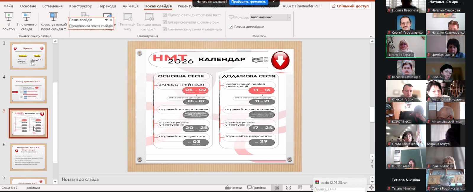Collapse the ribbon with the chevron
This screenshot has height=192, width=473.
[371, 36]
